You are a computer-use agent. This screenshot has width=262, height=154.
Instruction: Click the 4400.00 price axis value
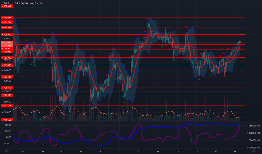pos(7,39)
